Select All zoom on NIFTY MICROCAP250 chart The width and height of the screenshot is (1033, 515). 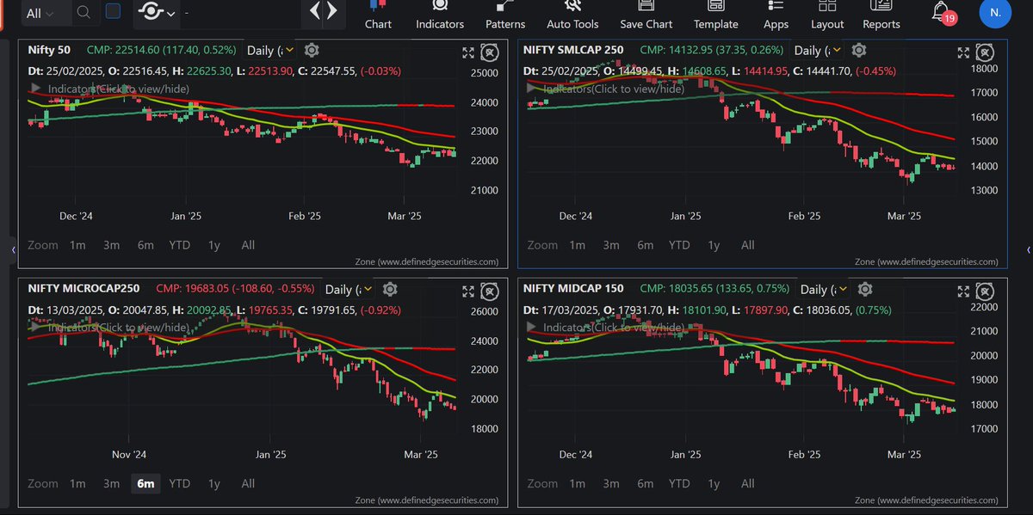(248, 483)
